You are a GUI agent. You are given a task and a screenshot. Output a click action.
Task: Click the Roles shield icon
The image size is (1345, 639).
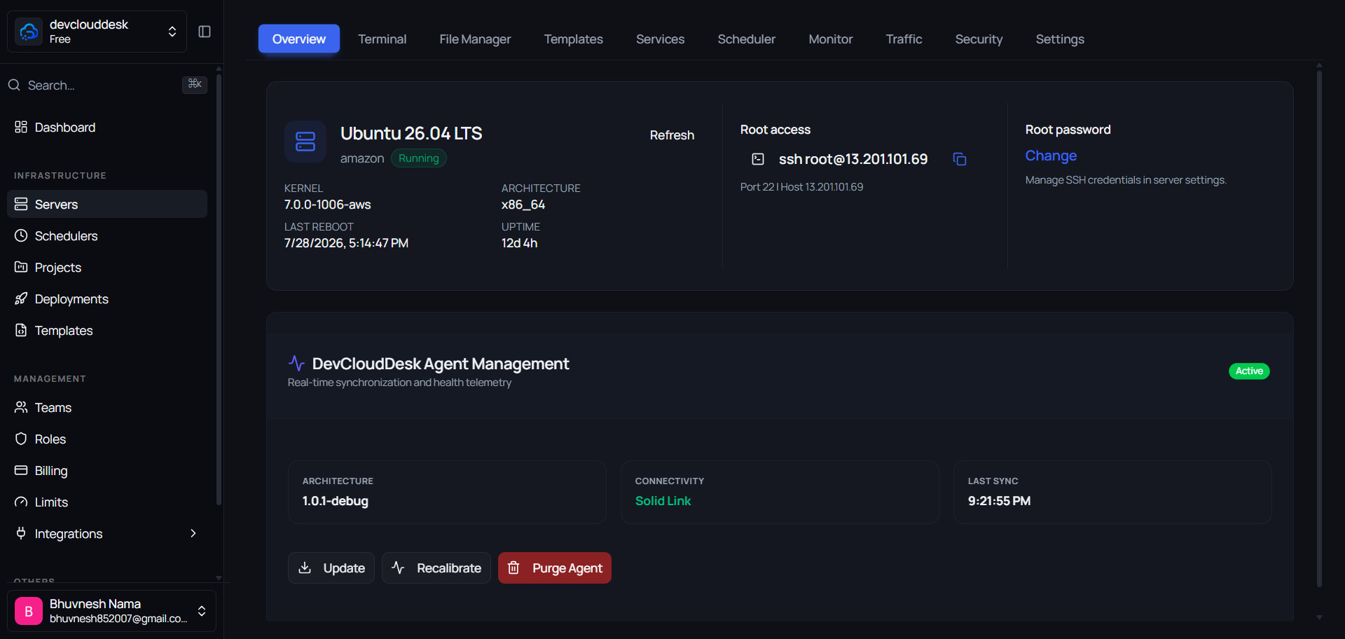pos(21,439)
